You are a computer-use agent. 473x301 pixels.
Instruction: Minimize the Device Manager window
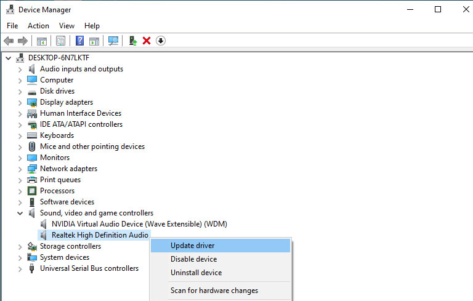tap(410, 9)
